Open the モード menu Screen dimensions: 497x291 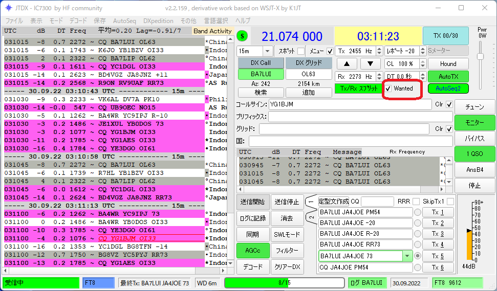[x=56, y=20]
